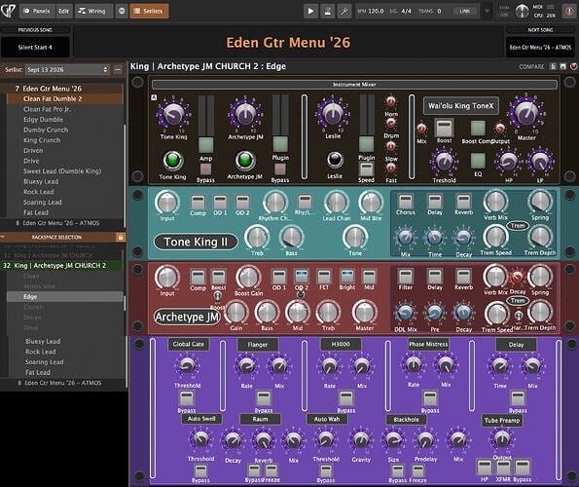Screen dimensions: 579x487
Task: Click the LINK button in transport
Action: click(465, 11)
